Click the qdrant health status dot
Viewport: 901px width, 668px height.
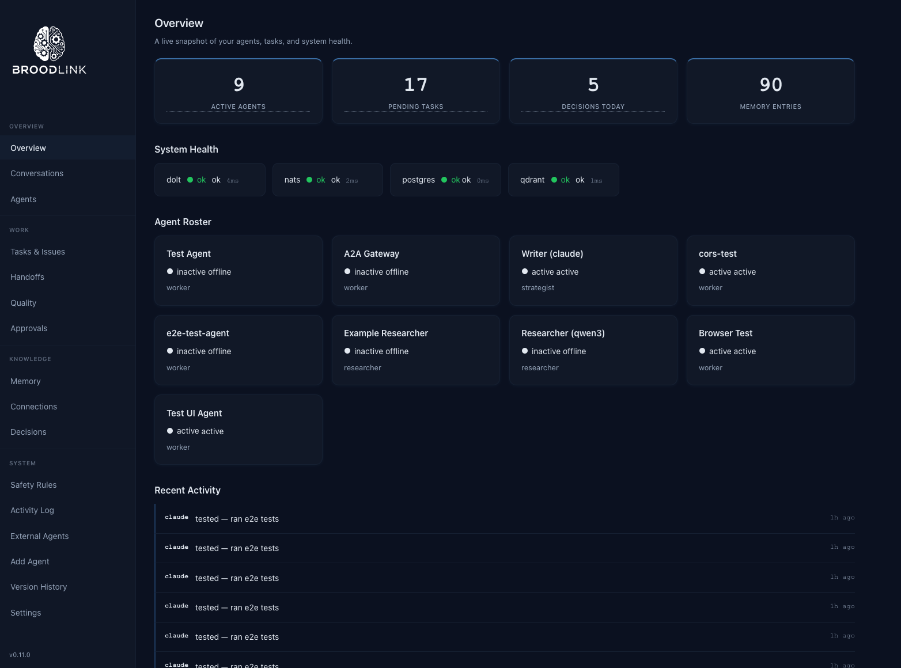point(553,180)
